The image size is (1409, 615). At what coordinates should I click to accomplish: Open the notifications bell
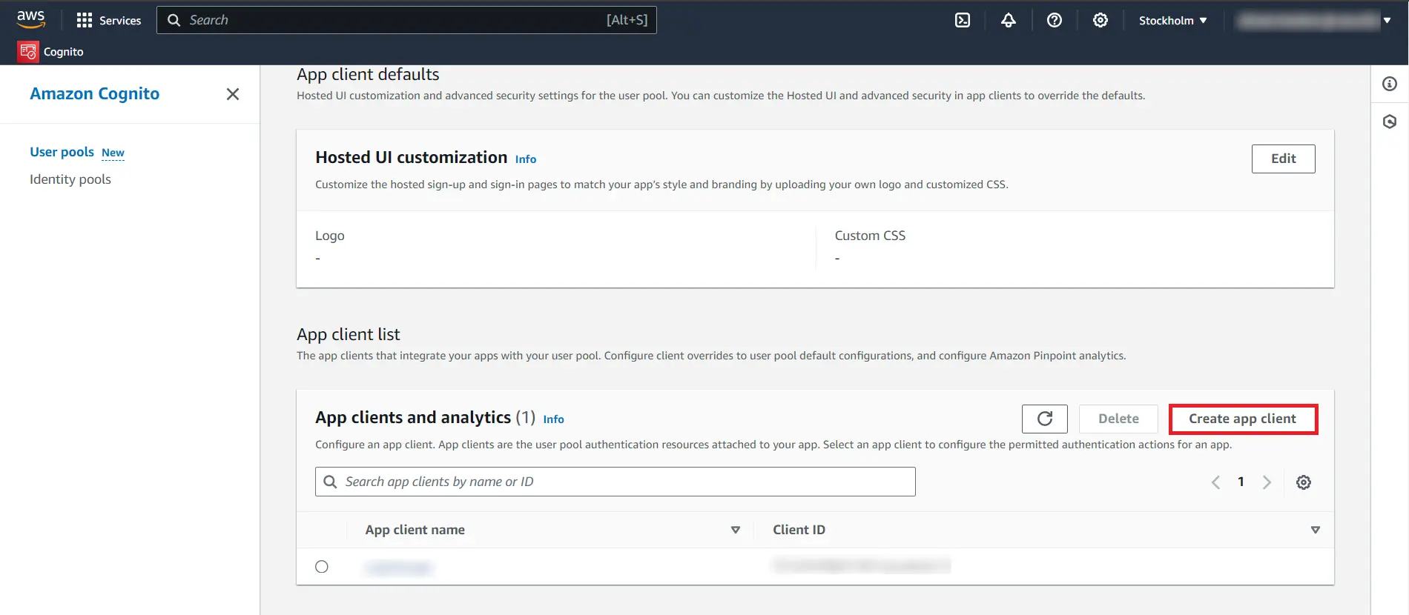(x=1009, y=20)
